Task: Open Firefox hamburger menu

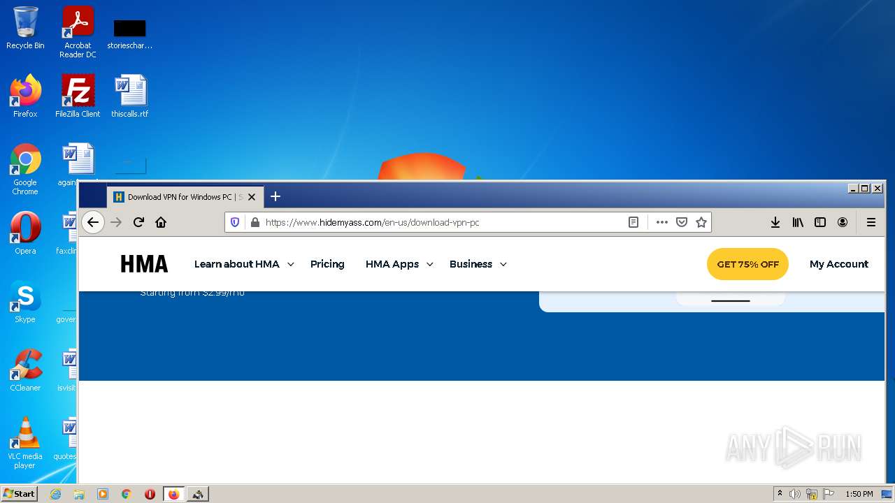Action: [x=871, y=222]
